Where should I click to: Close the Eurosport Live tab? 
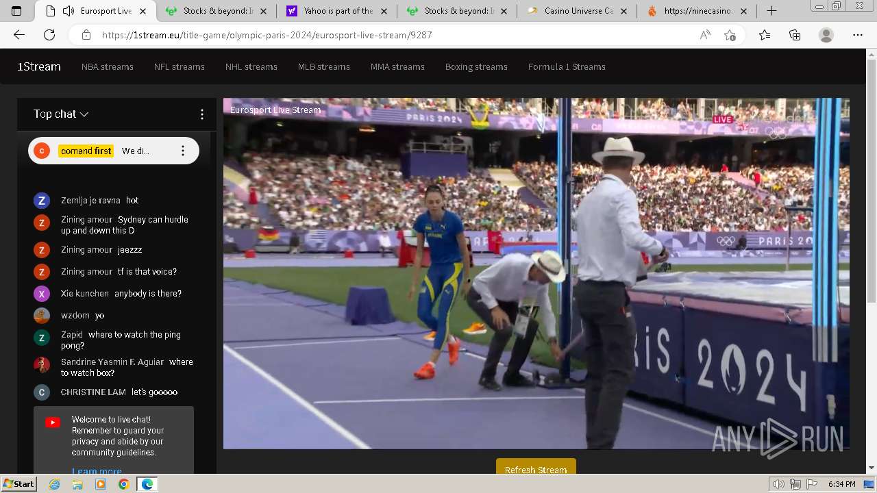[143, 11]
